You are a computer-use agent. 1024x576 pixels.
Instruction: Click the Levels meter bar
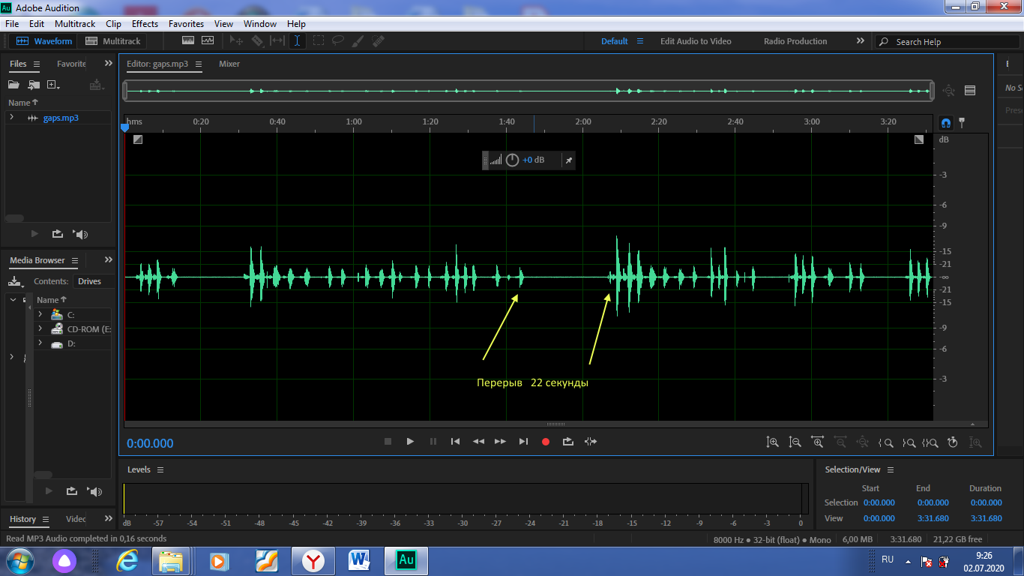[x=466, y=499]
